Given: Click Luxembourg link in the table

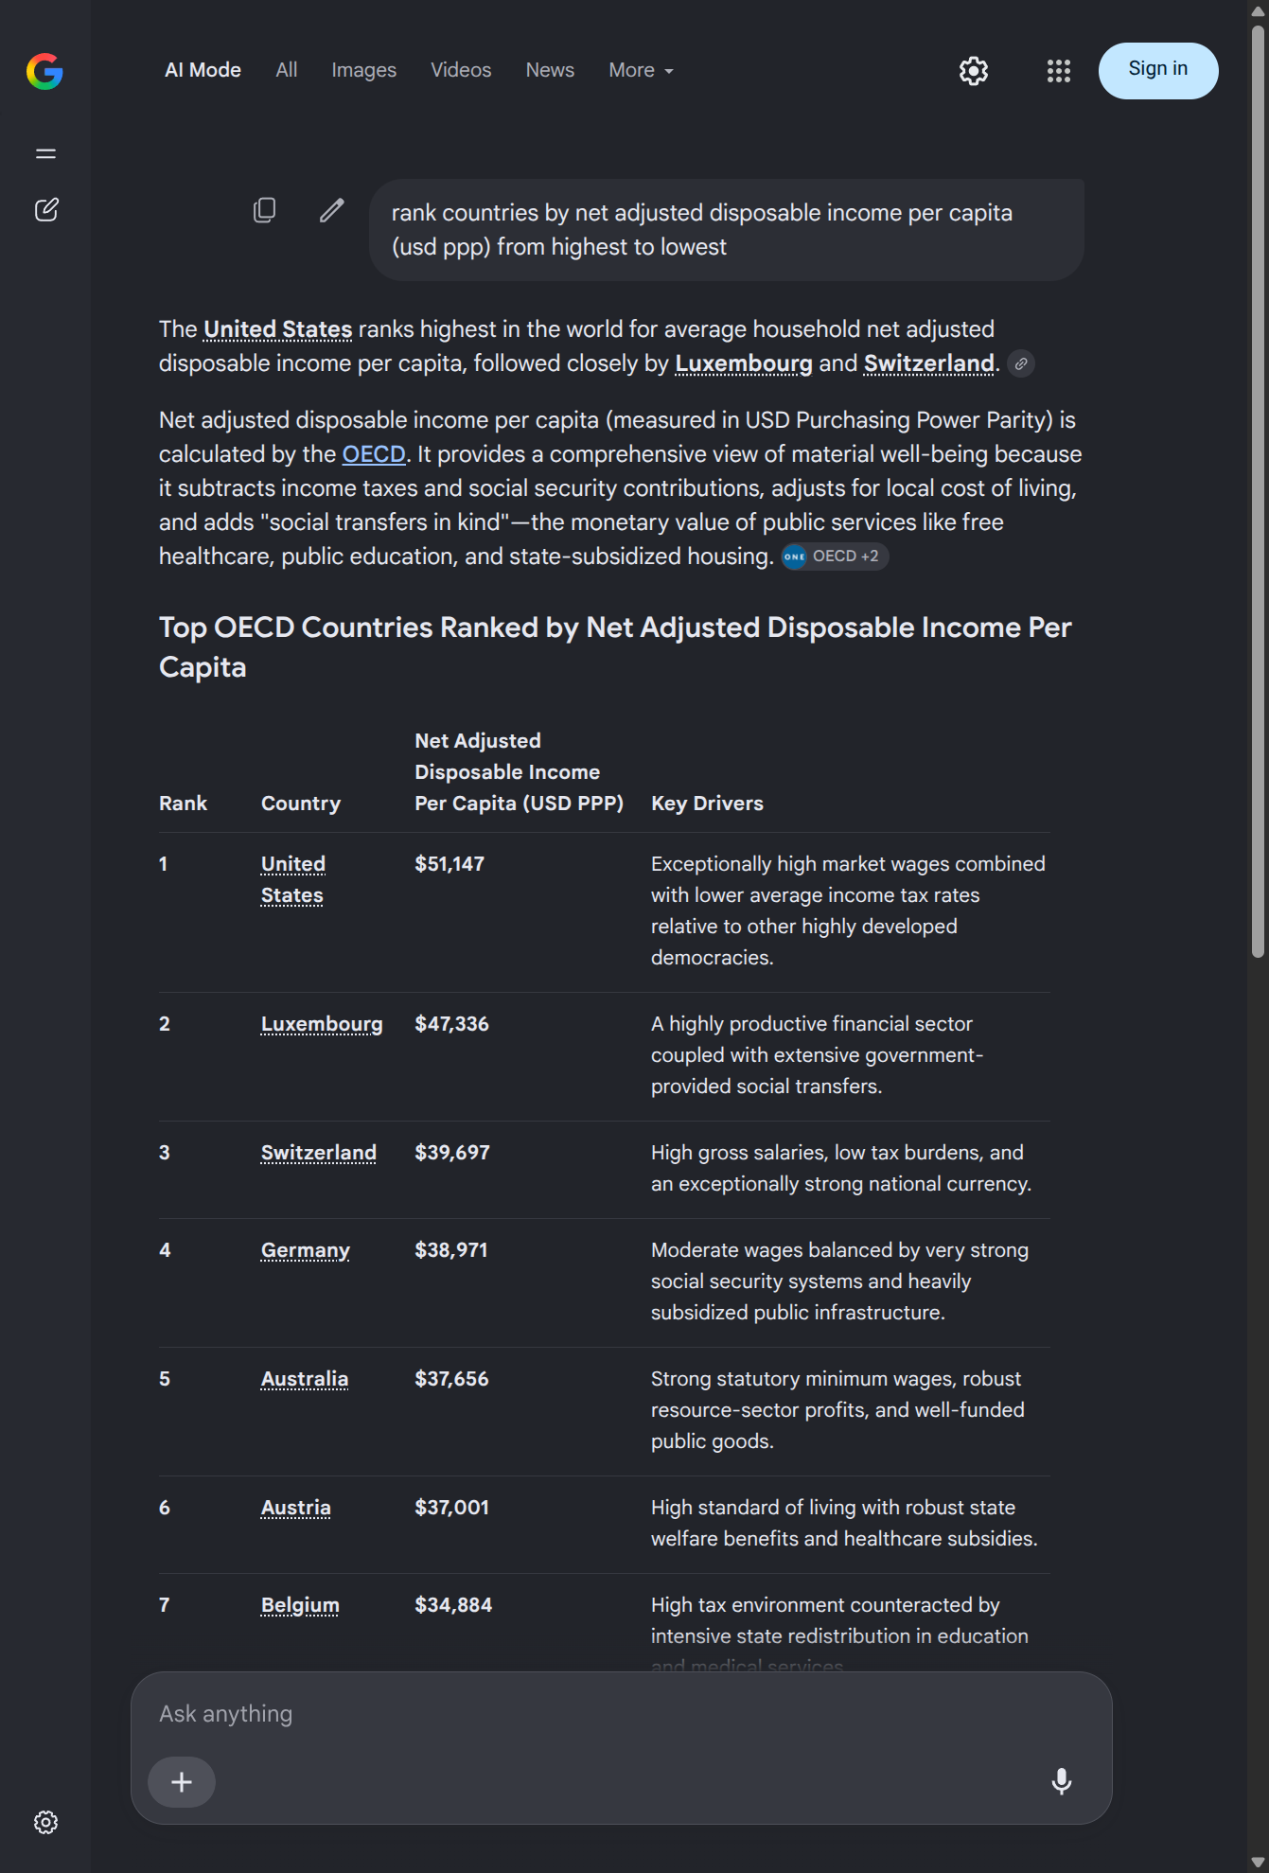Looking at the screenshot, I should [x=322, y=1024].
